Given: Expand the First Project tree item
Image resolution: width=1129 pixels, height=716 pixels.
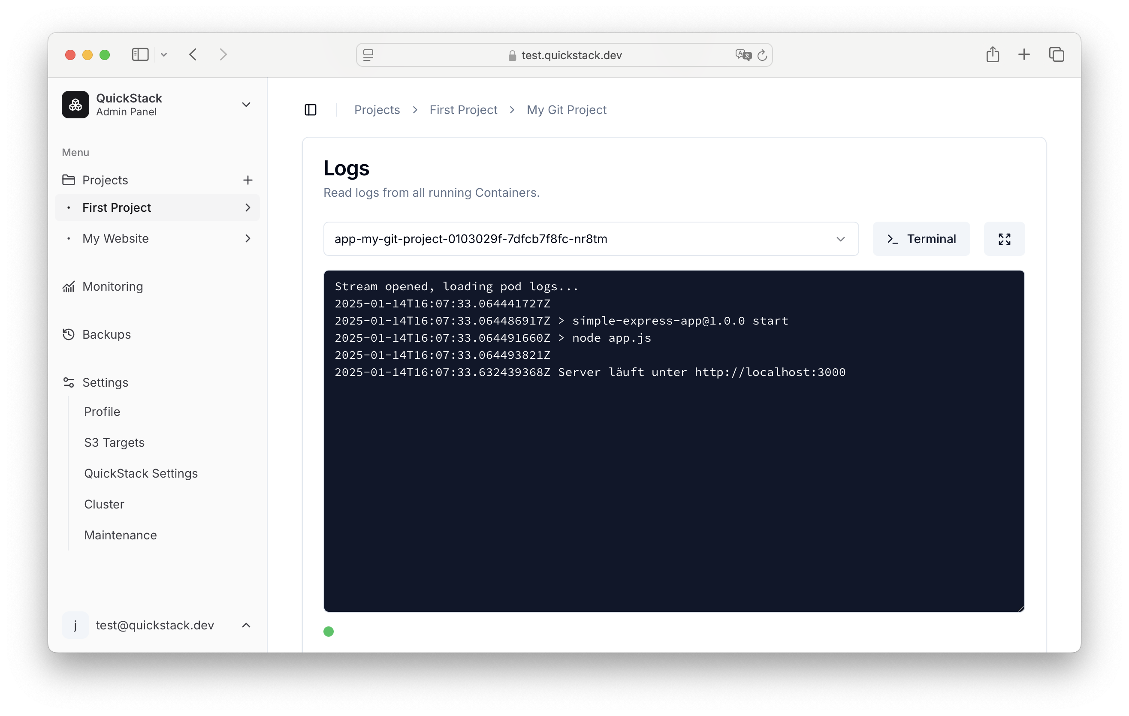Looking at the screenshot, I should 248,207.
